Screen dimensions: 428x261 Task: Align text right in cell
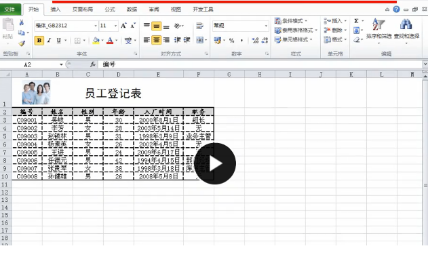[x=166, y=41]
